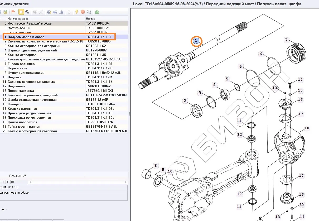Click the green money price icon
Image resolution: width=319 pixels, height=221 pixels.
click(x=97, y=12)
